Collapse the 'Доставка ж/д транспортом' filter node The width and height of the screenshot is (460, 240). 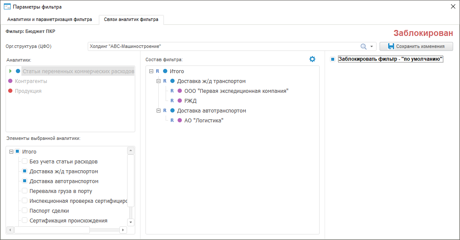tap(158, 81)
